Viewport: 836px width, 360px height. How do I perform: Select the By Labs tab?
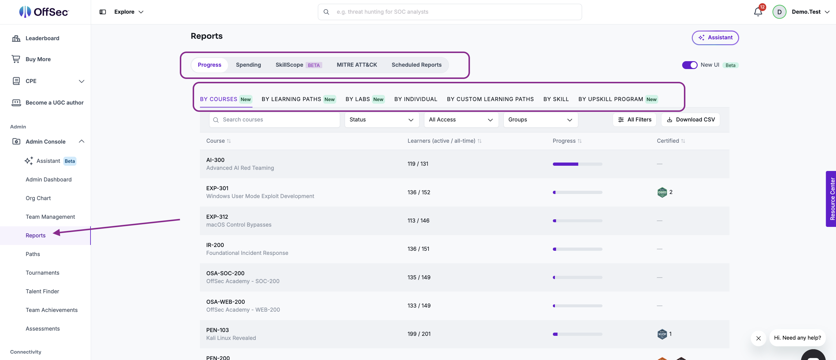point(365,99)
